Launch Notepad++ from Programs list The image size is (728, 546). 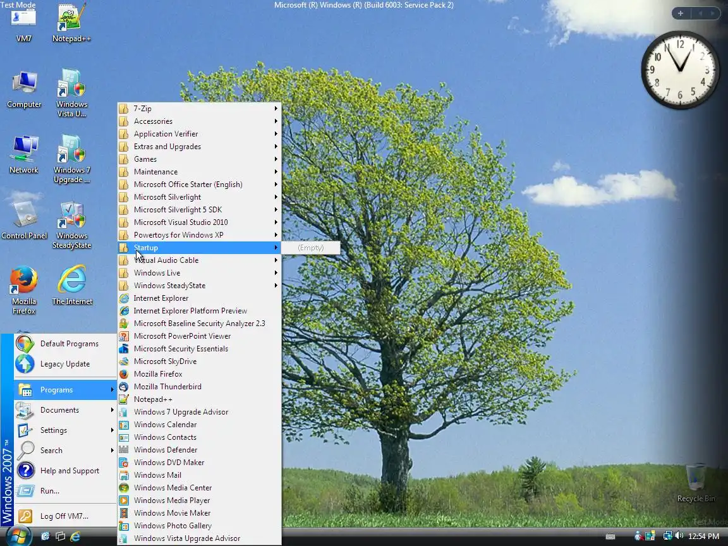tap(199, 399)
